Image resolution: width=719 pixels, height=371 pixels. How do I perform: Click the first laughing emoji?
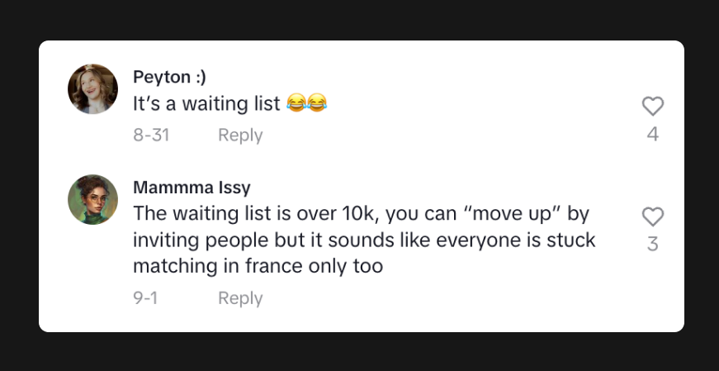296,104
